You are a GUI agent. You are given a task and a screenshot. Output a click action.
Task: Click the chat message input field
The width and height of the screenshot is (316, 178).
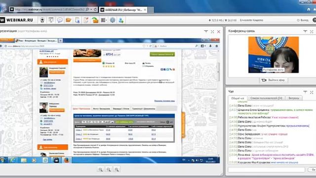267,170
